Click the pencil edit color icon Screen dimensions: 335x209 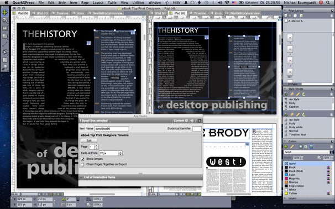(x=292, y=147)
